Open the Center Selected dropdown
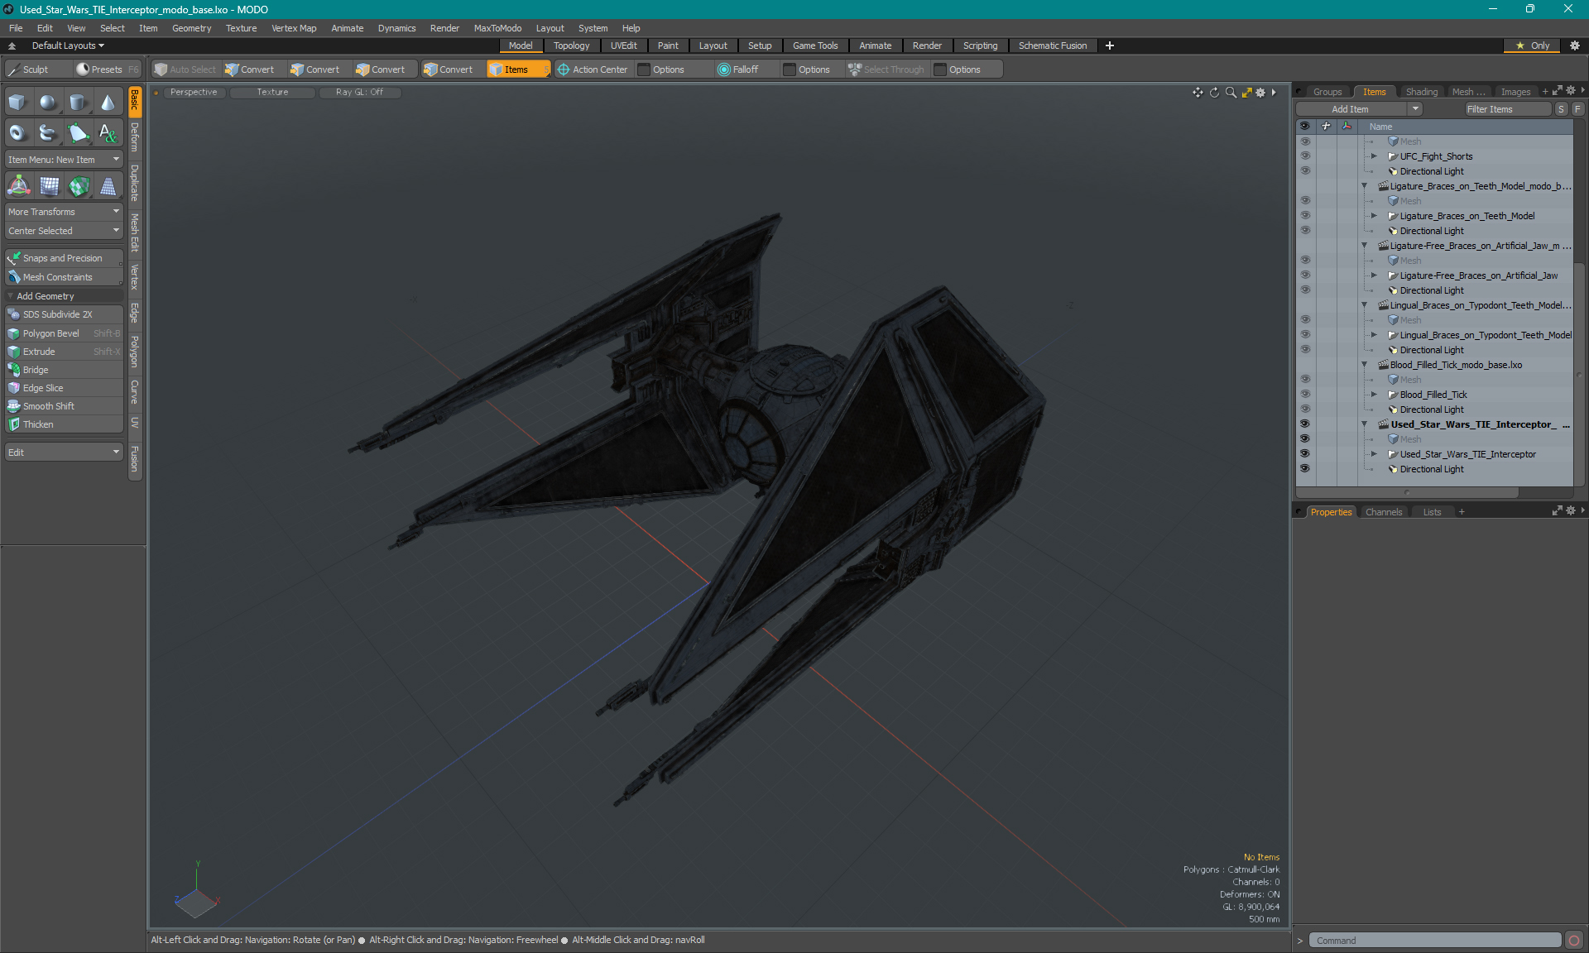Viewport: 1589px width, 953px height. [x=64, y=231]
